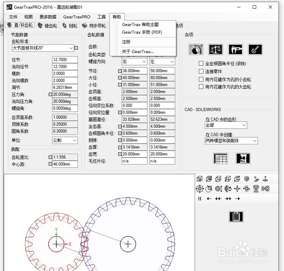Open the data table grid icon button
The width and height of the screenshot is (284, 271).
tap(221, 158)
